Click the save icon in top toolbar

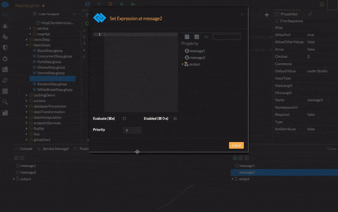(x=87, y=4)
